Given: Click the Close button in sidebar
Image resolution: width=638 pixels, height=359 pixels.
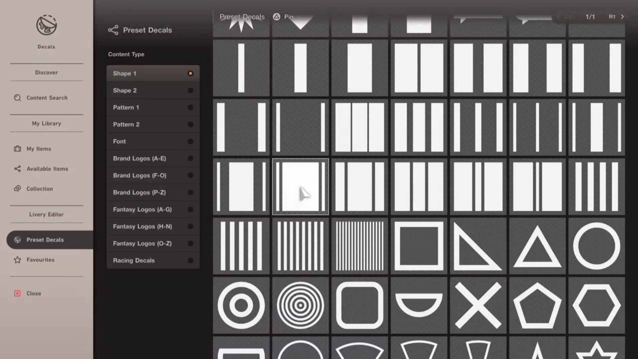Looking at the screenshot, I should click(x=34, y=293).
